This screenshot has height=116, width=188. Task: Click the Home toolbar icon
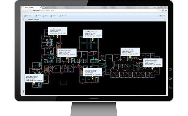[x=36, y=16]
